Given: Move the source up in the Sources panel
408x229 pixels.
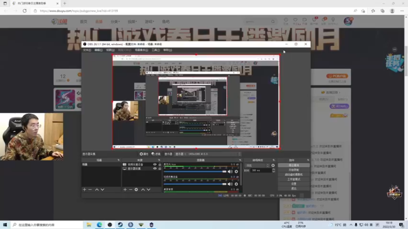Looking at the screenshot, I should coord(143,190).
